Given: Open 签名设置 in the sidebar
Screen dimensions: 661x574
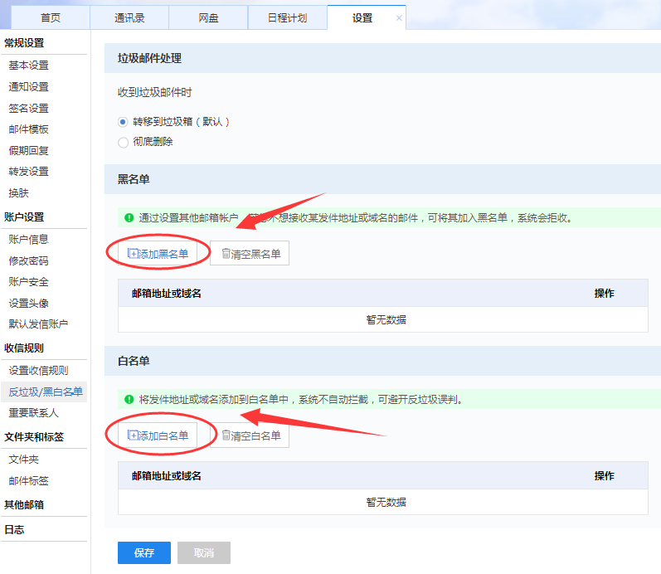Looking at the screenshot, I should click(29, 108).
